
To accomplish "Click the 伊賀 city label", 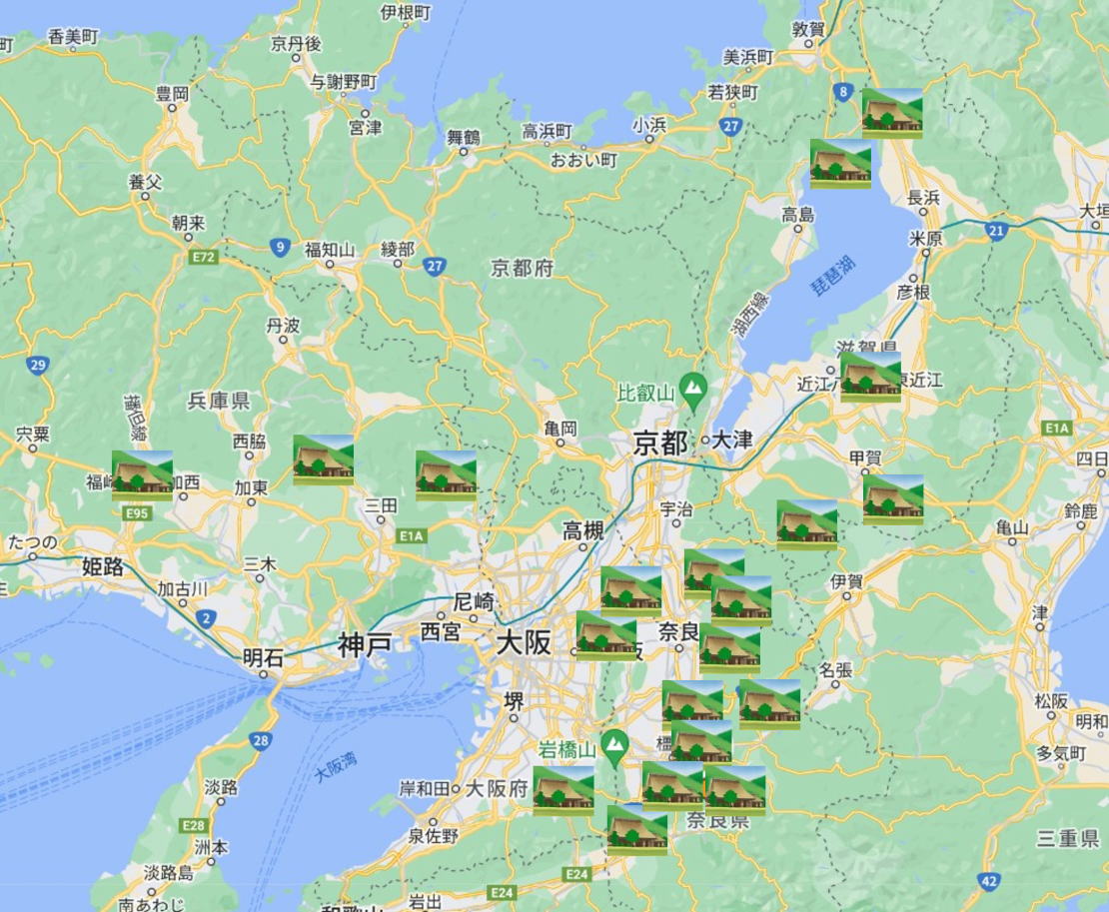I will click(846, 581).
